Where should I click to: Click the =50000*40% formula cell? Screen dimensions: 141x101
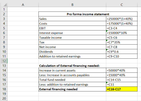pyautogui.click(x=122, y=70)
